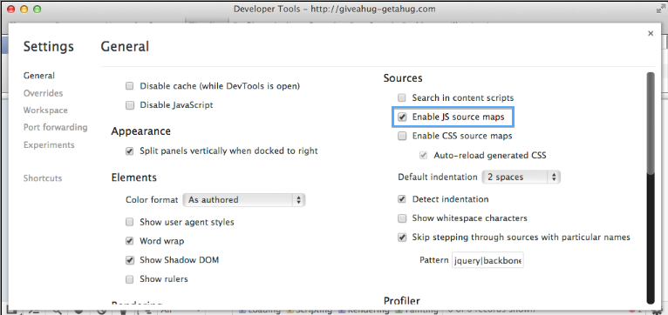668x315 pixels.
Task: Uncheck Enable JS source maps
Action: pos(402,117)
